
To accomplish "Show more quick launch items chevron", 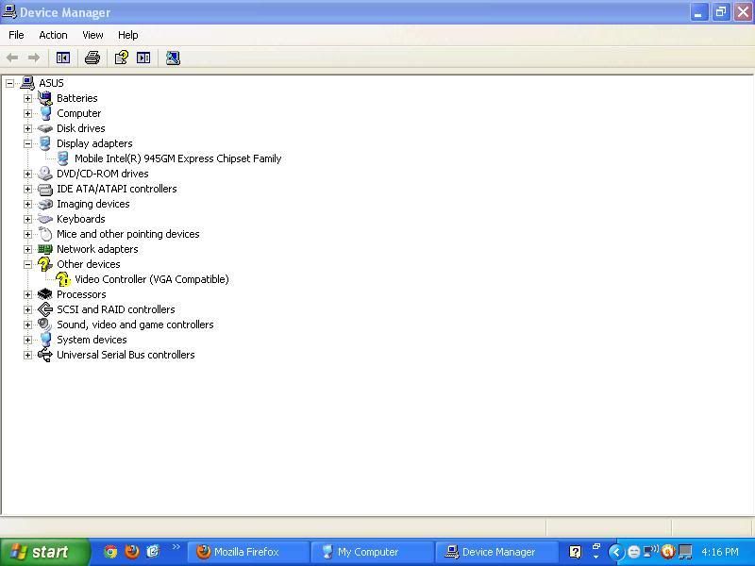I will click(x=176, y=546).
